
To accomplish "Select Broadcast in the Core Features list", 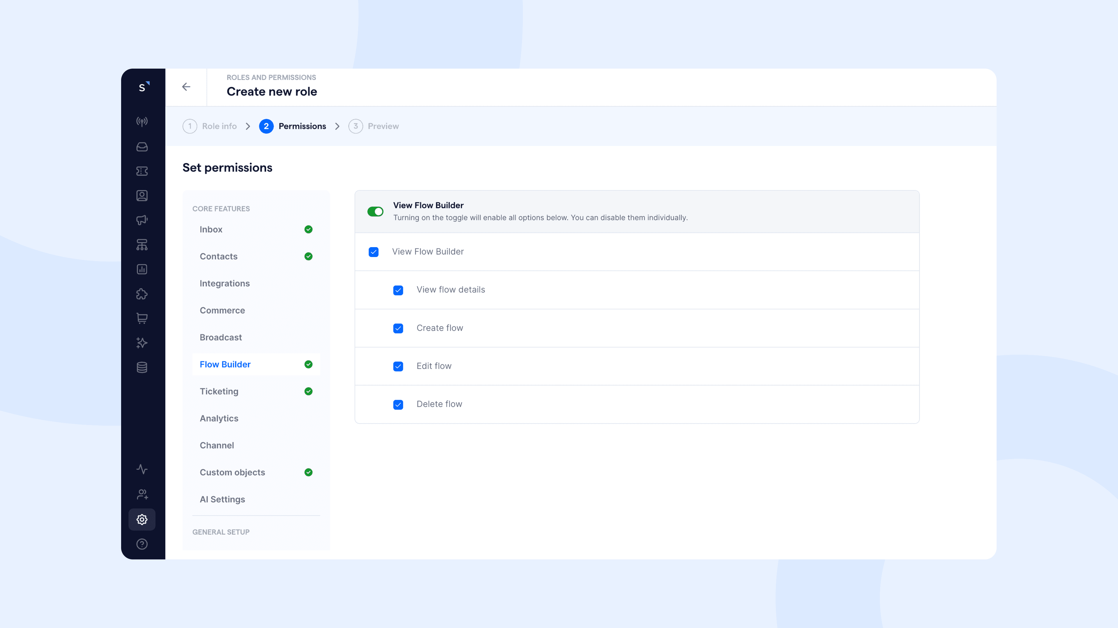I will point(221,337).
